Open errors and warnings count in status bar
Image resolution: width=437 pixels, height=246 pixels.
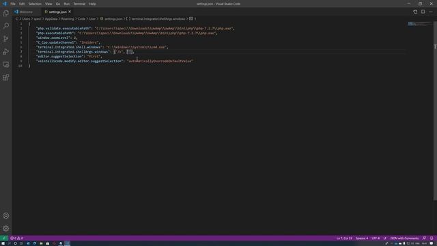click(16, 238)
